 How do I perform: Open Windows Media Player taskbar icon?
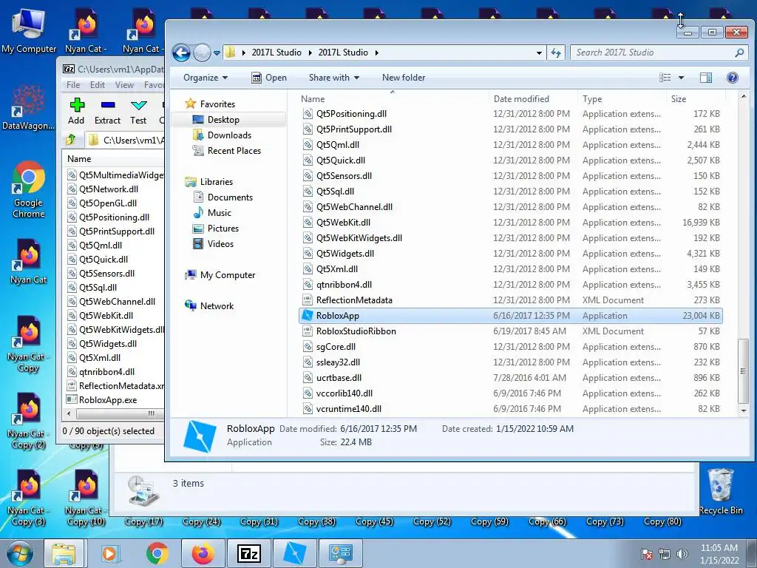[110, 553]
